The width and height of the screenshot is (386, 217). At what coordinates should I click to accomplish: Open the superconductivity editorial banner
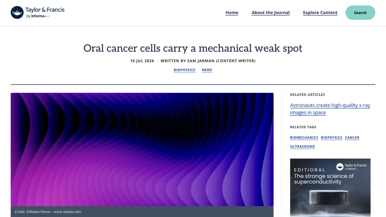pyautogui.click(x=330, y=188)
